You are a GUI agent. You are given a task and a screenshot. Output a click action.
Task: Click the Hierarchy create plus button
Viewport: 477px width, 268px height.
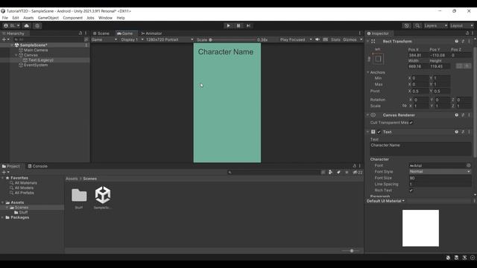(5, 39)
